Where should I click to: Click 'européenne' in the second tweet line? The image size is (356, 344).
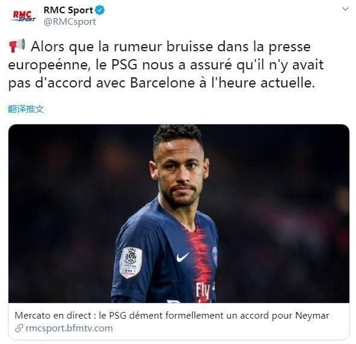pyautogui.click(x=49, y=65)
